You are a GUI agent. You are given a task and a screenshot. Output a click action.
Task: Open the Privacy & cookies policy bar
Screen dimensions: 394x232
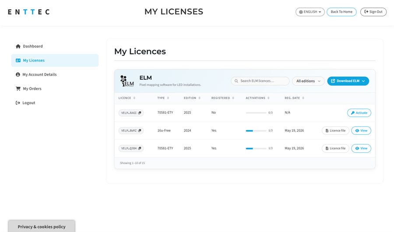point(42,226)
